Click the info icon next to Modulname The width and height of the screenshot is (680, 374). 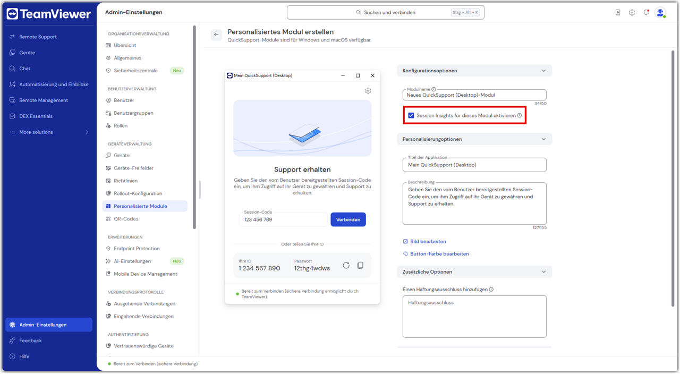pos(433,89)
